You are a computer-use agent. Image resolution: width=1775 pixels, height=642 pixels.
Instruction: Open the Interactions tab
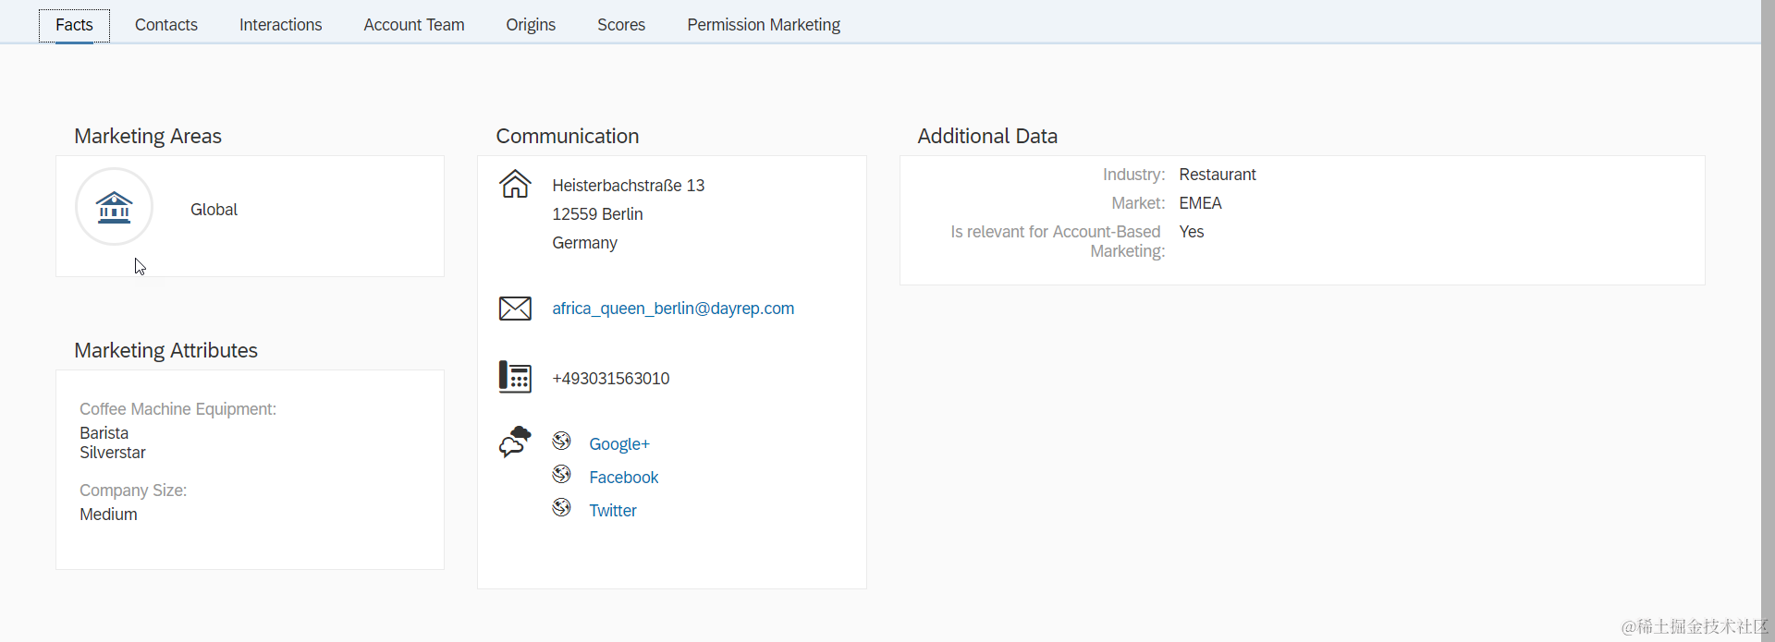point(280,25)
